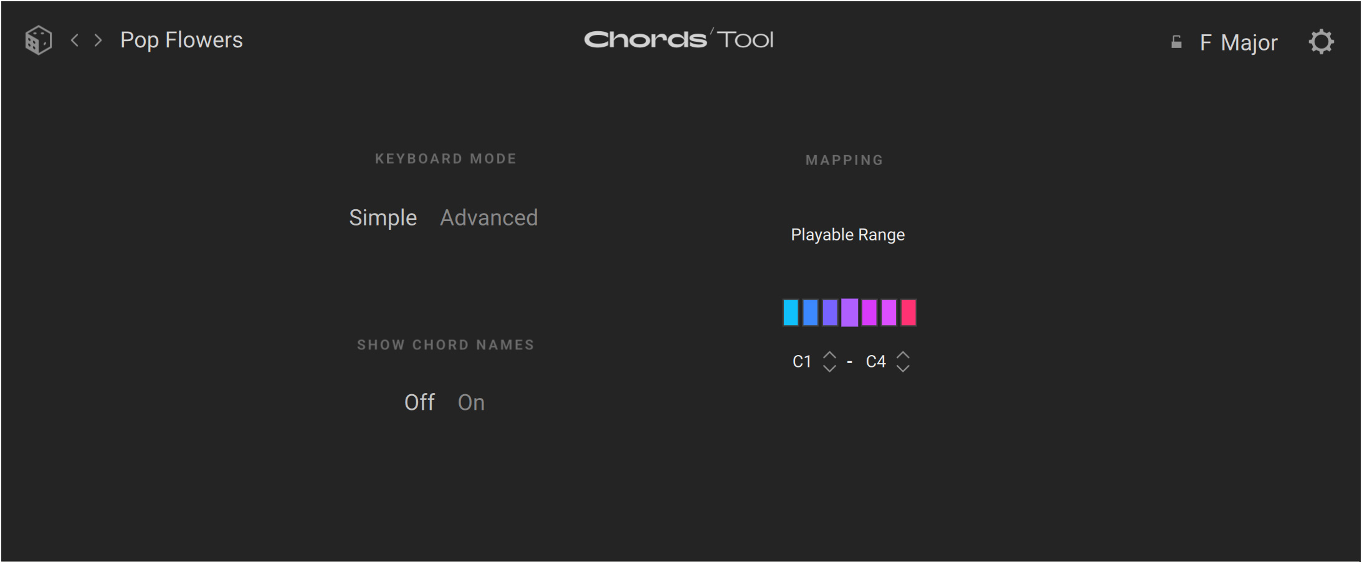Raise the C4 upper range limit
The height and width of the screenshot is (563, 1362).
click(x=903, y=355)
